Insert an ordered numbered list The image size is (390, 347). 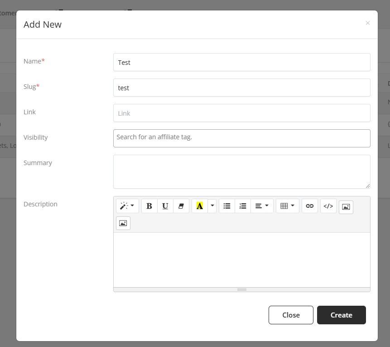tap(243, 206)
